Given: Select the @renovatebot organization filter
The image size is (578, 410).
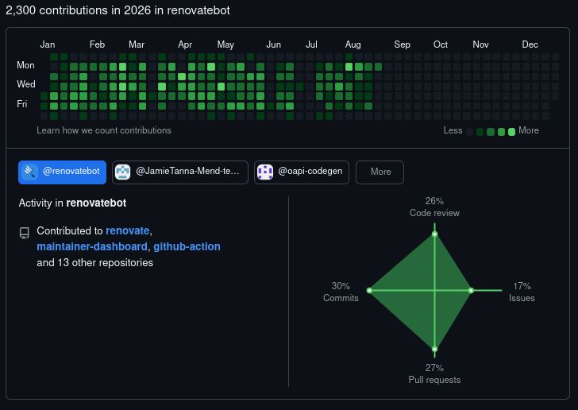Looking at the screenshot, I should click(x=62, y=172).
